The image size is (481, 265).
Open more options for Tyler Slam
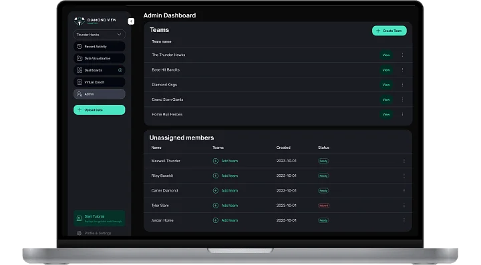point(404,206)
